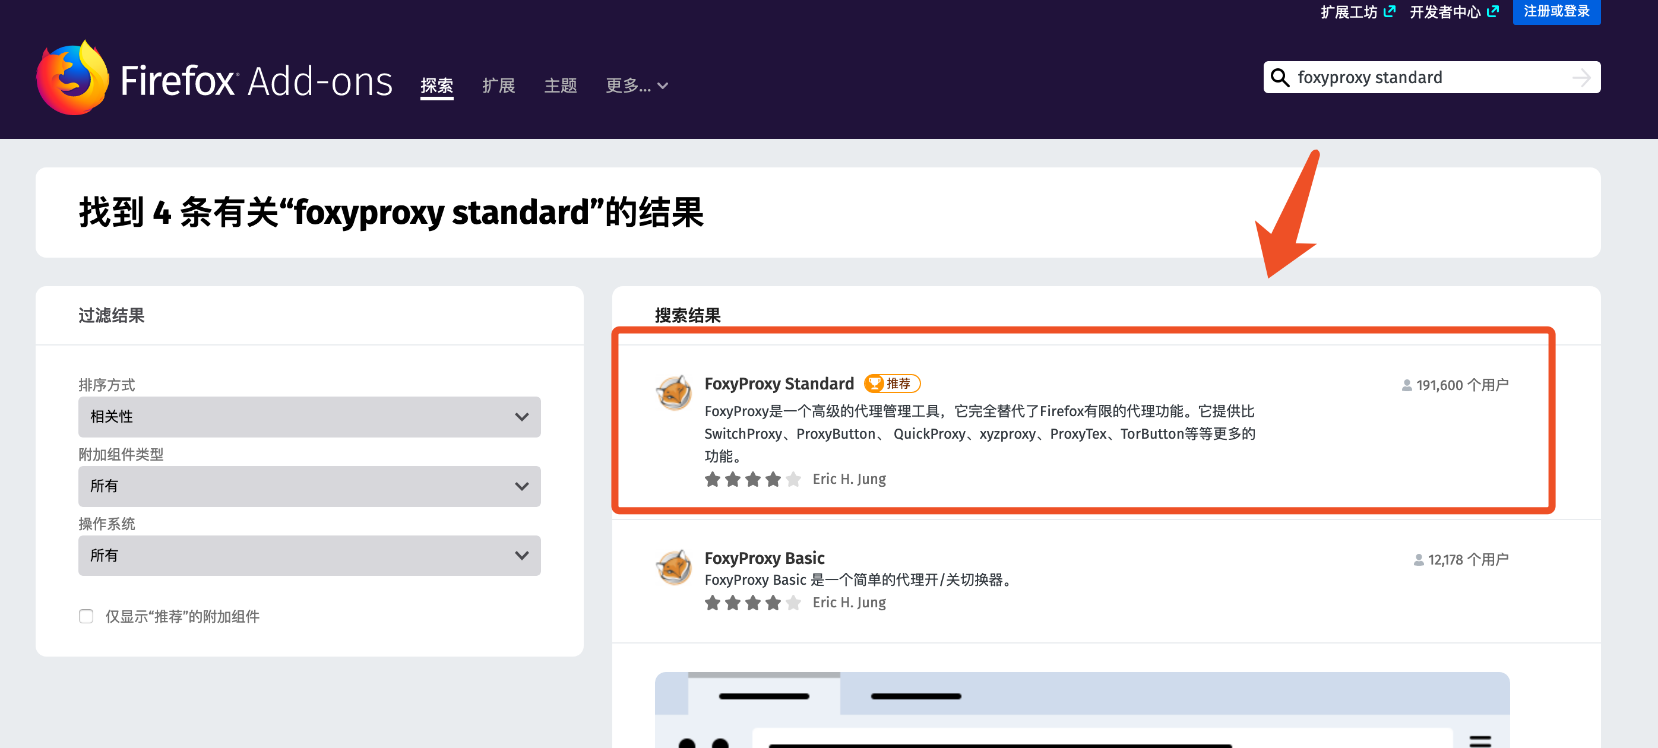Open the 排序方式 relevance dropdown

[309, 417]
